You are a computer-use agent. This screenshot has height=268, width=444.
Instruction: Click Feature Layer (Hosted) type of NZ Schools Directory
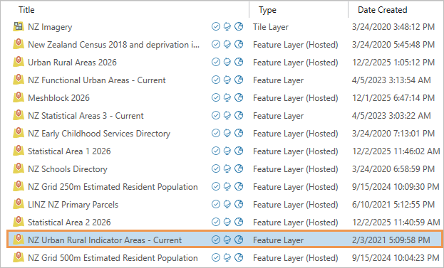[296, 169]
